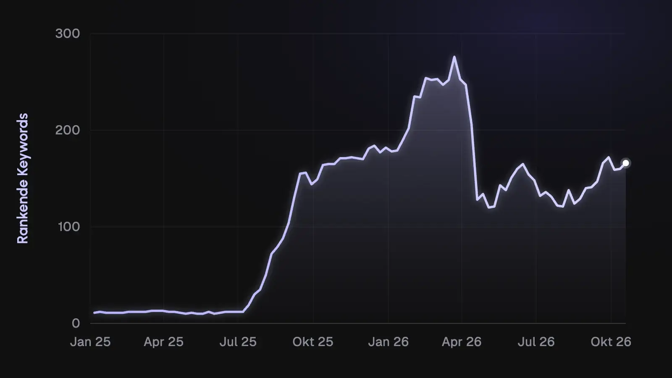Click the 'Rankende Keywords' axis title

pos(22,178)
